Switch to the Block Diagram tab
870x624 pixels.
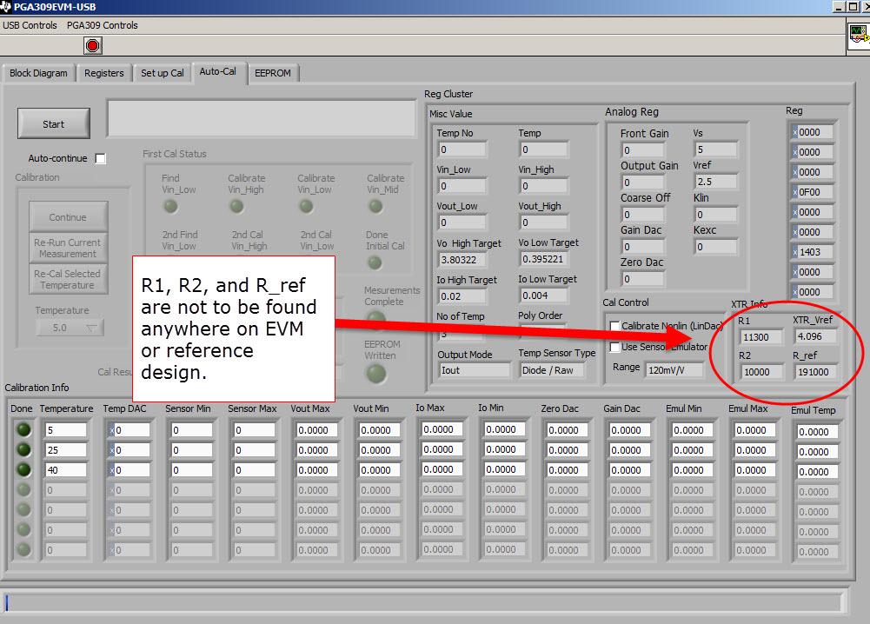click(x=39, y=73)
